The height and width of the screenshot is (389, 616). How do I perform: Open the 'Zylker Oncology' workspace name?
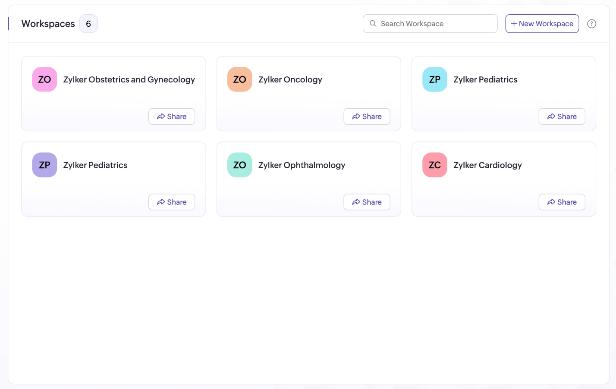(x=290, y=79)
